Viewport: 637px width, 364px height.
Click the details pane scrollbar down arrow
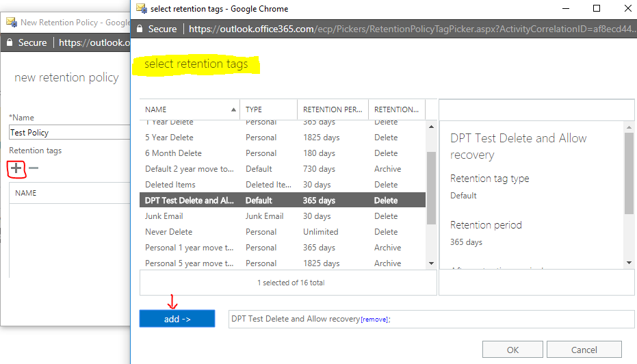[x=629, y=263]
